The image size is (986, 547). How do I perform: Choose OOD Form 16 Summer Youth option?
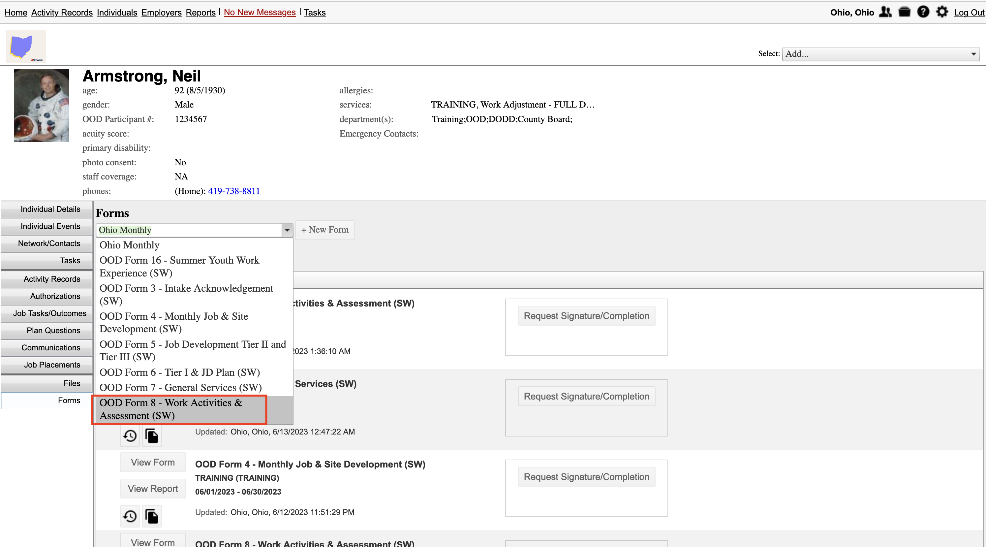pyautogui.click(x=195, y=267)
